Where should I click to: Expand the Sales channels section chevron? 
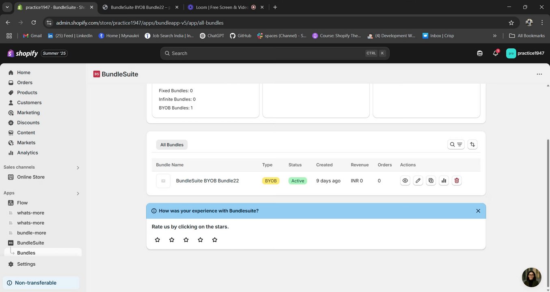click(78, 167)
